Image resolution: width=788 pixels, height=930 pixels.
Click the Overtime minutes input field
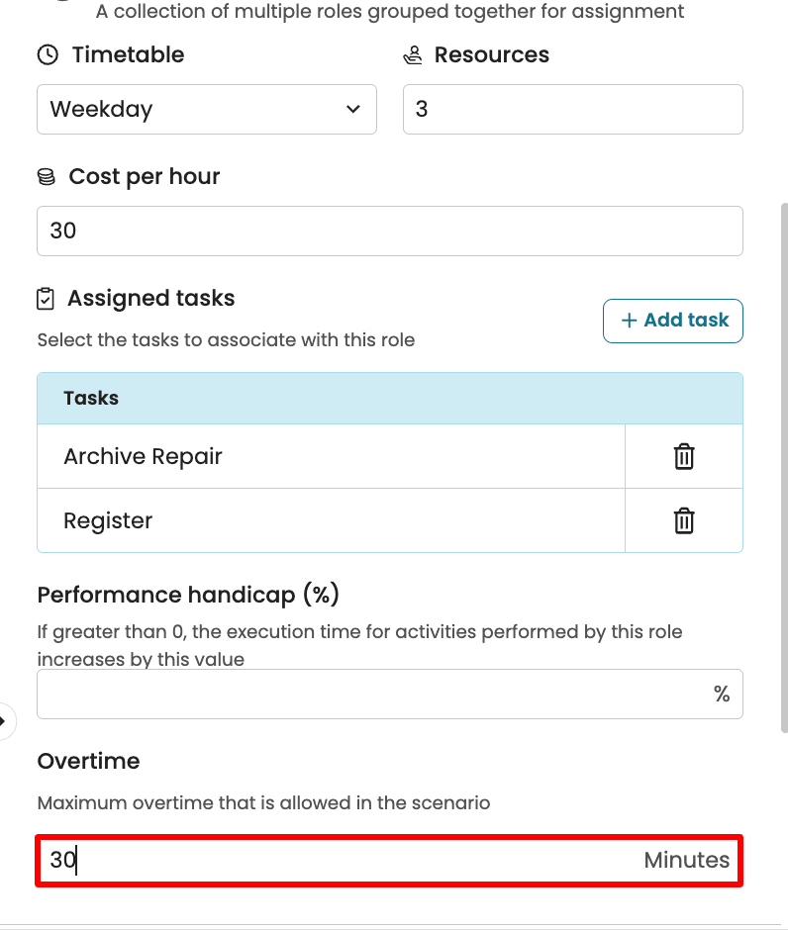coord(337,861)
